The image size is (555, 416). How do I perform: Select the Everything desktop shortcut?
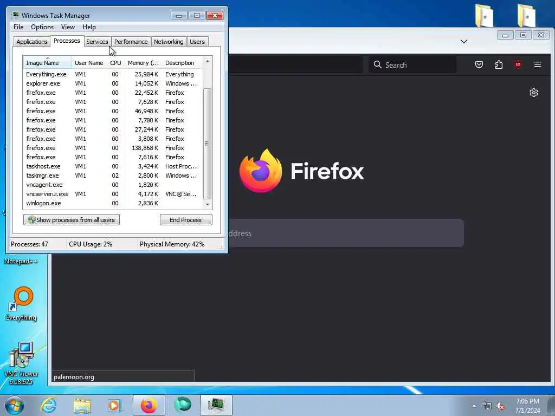(x=21, y=303)
